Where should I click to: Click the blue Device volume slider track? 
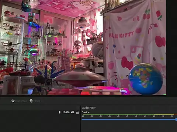(x=128, y=119)
